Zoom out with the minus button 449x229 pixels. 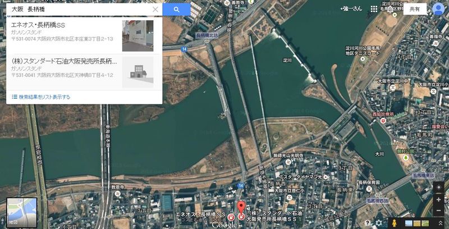tap(438, 210)
